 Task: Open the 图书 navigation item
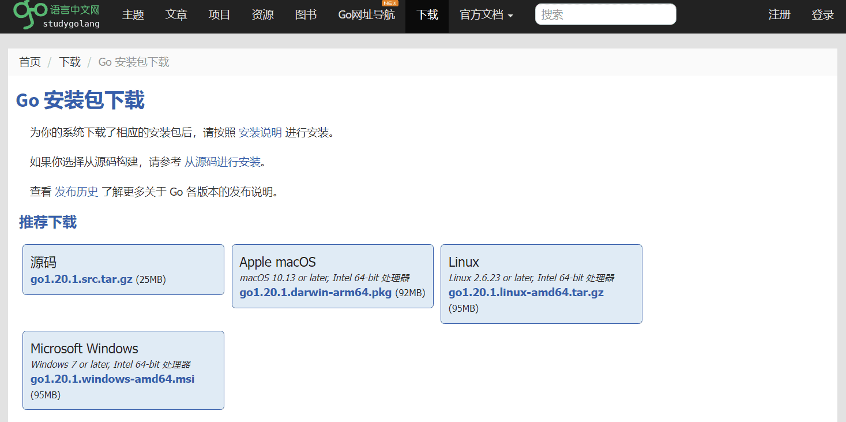point(306,15)
